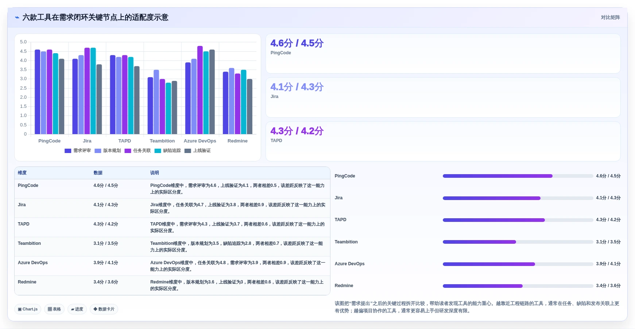Toggle 需求评审 legend item in chart

(x=78, y=150)
